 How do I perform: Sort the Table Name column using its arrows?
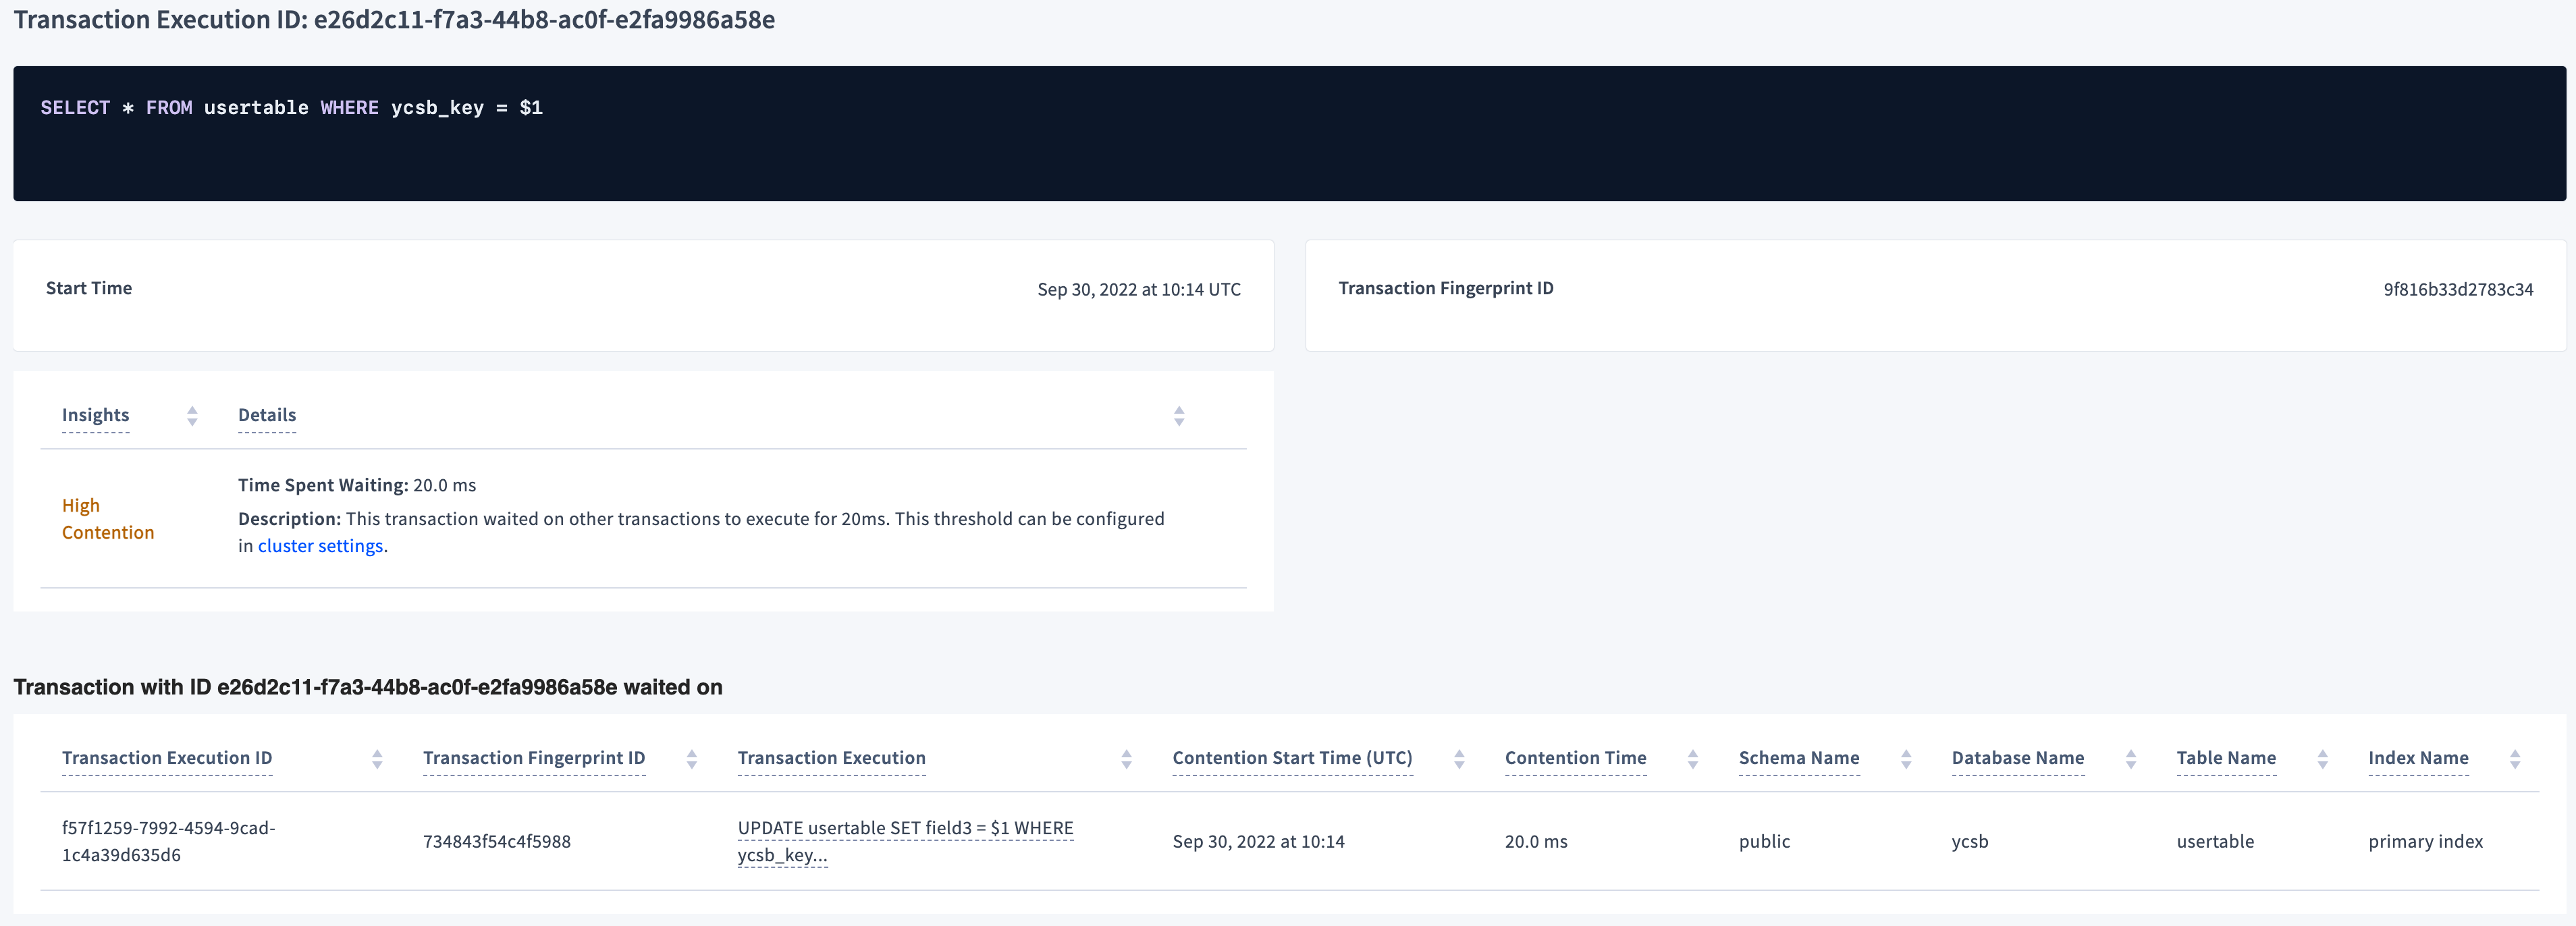pyautogui.click(x=2321, y=759)
